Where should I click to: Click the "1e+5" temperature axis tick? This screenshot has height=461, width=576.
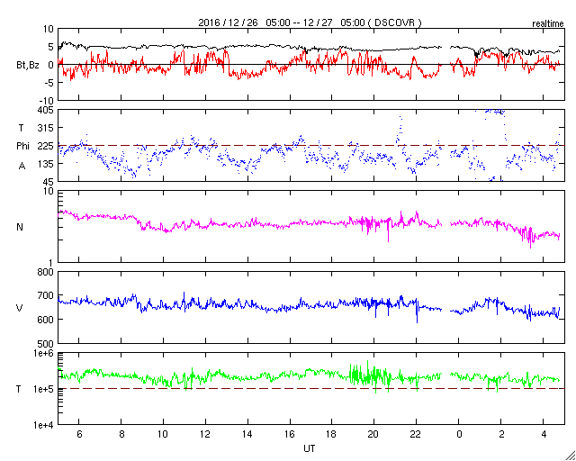point(44,389)
